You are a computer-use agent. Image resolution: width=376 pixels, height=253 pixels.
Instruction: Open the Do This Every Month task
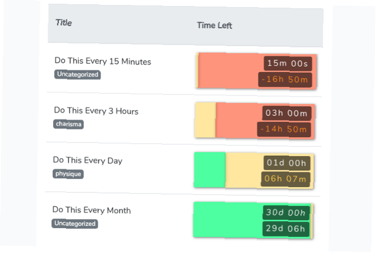click(x=92, y=210)
